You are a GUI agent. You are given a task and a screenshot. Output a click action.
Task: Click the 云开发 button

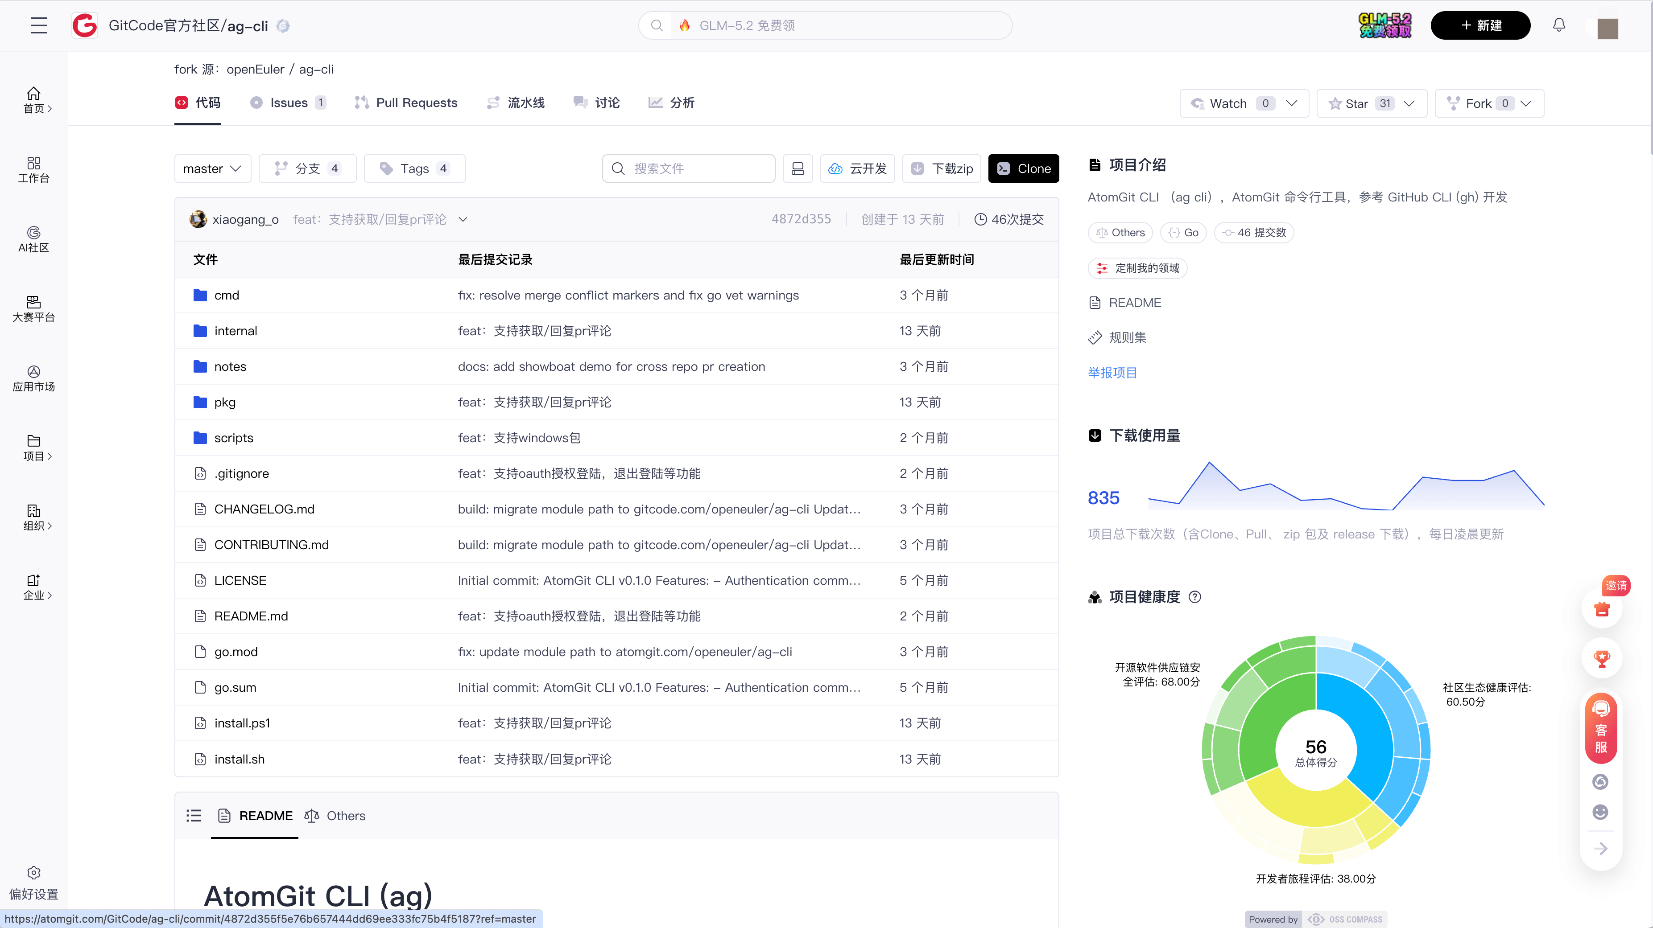click(x=857, y=168)
